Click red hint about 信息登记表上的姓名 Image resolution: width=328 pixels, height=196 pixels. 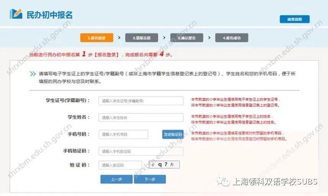(234, 122)
